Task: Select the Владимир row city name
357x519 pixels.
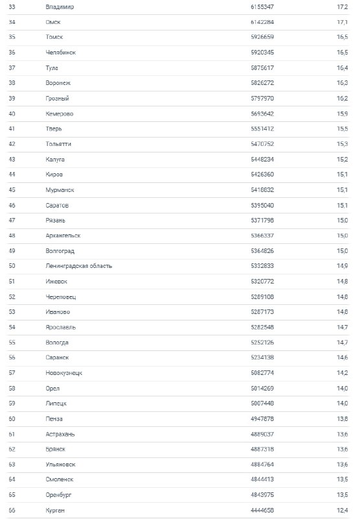Action: tap(60, 7)
